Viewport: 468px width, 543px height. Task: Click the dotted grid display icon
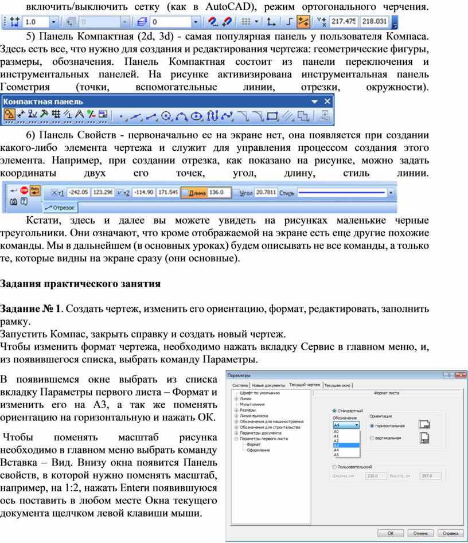pos(245,22)
